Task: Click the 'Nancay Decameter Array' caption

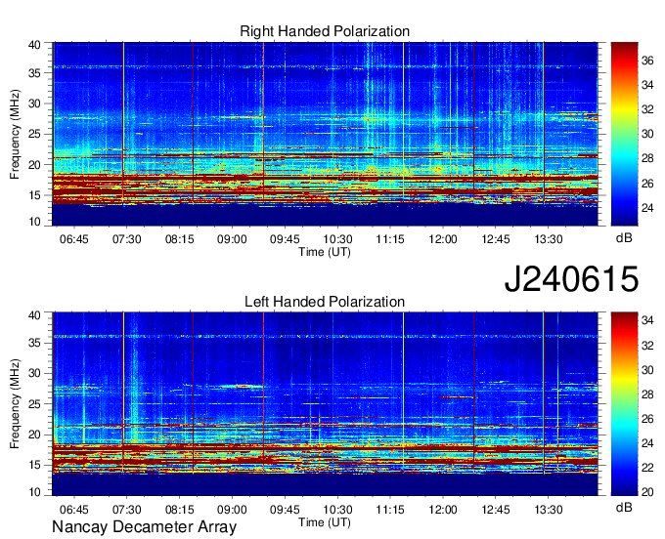Action: 144,527
